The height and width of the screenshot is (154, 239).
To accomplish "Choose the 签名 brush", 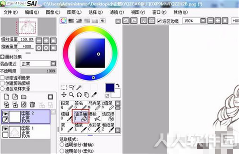I will point(80,106).
